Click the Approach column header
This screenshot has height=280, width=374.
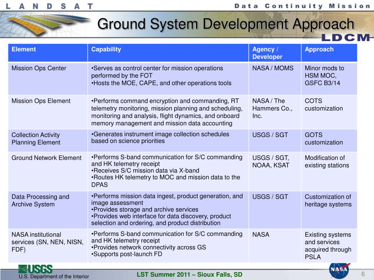coord(329,52)
